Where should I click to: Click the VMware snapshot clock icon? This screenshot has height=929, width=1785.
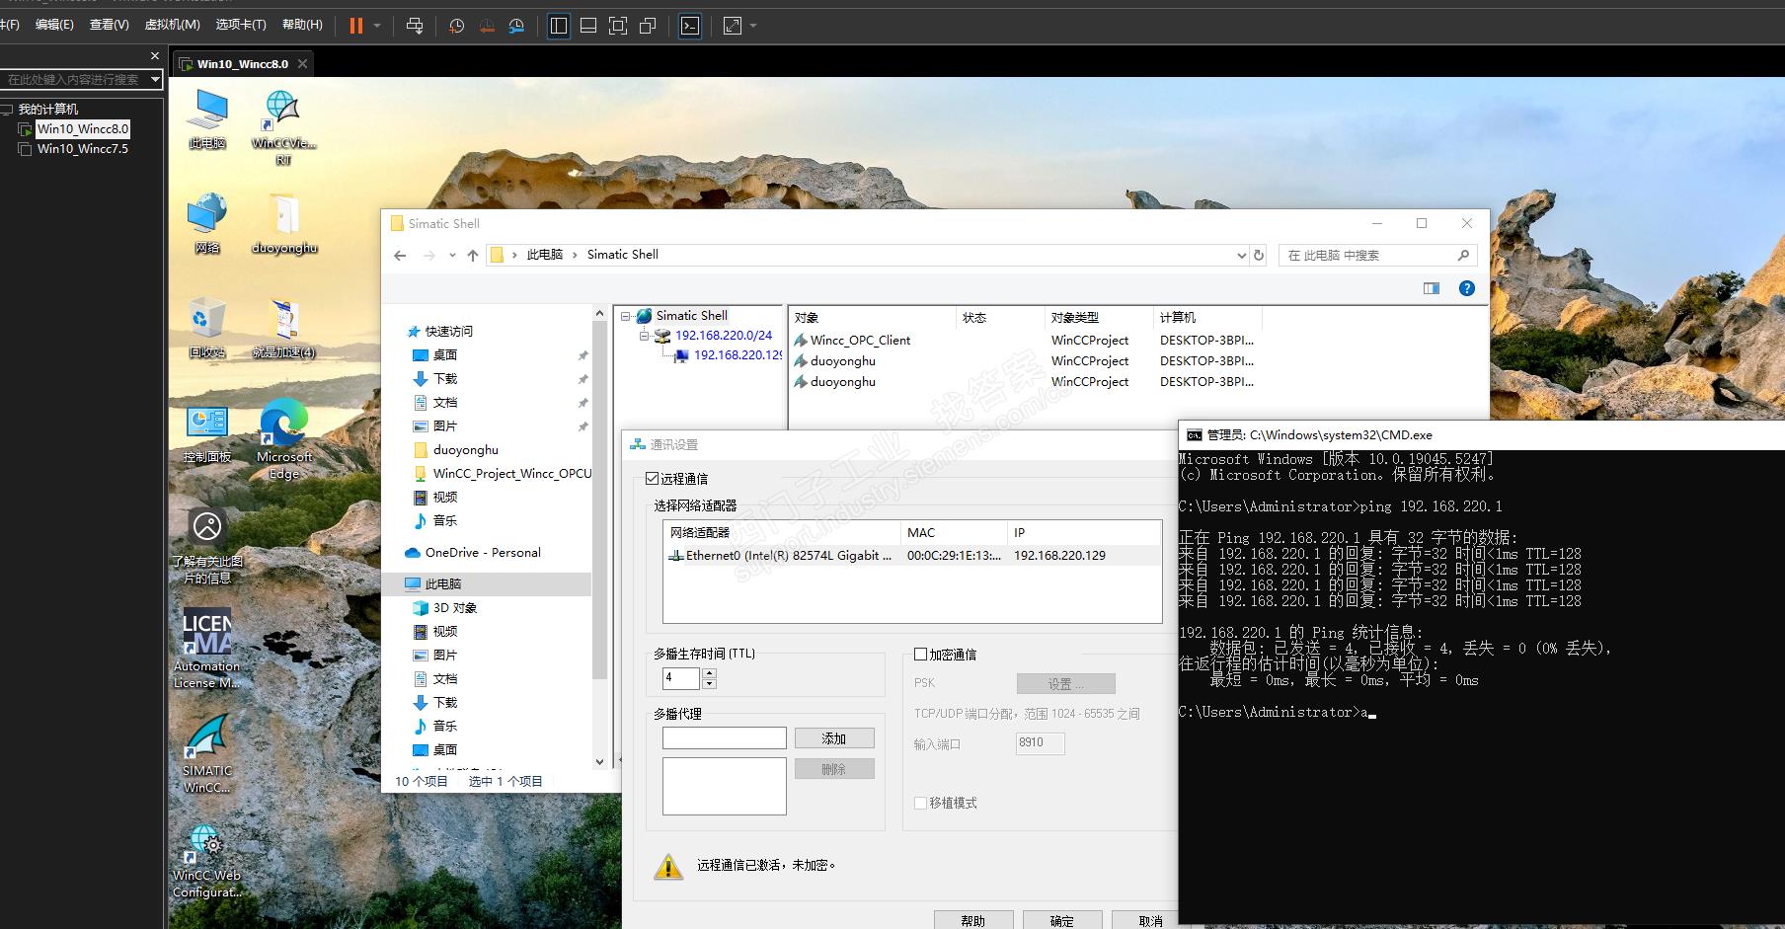coord(456,26)
